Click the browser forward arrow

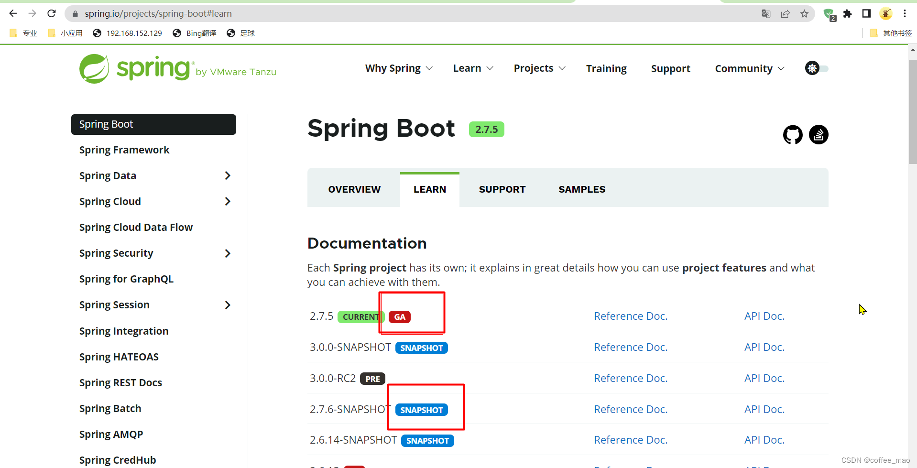point(33,13)
